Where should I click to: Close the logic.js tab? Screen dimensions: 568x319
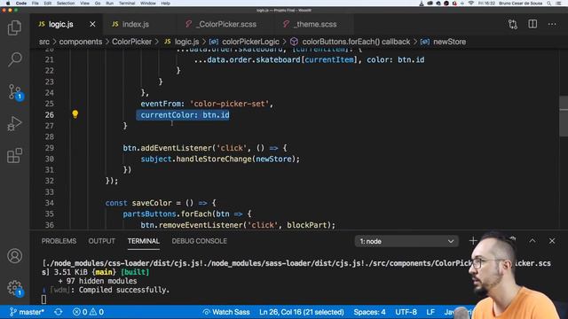[92, 24]
